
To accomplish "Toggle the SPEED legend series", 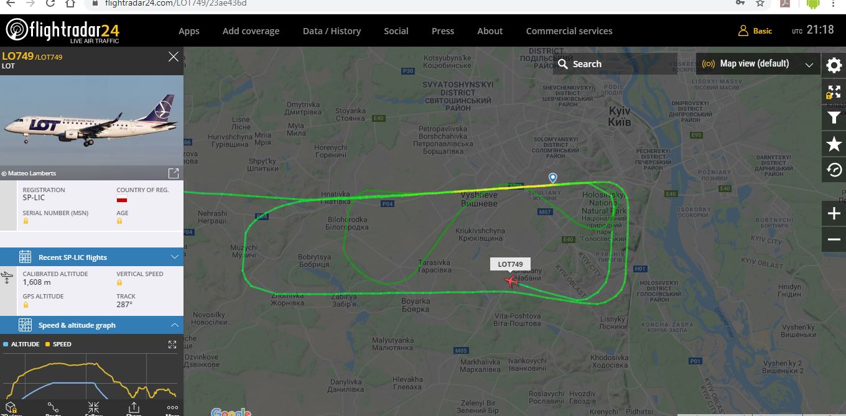I will pos(58,344).
